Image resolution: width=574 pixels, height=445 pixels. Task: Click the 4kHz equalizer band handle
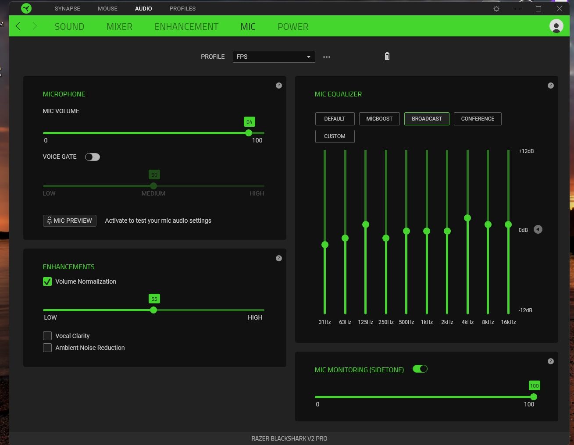point(467,218)
